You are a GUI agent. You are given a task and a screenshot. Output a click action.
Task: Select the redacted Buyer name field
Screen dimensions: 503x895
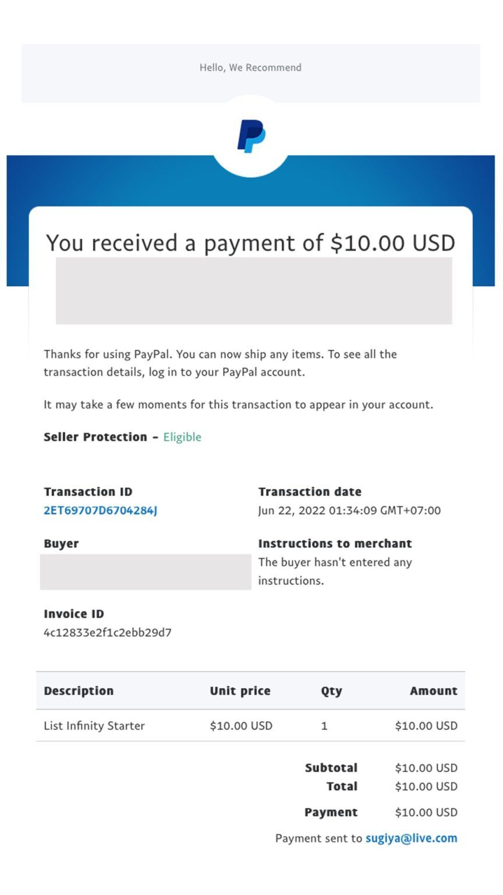[146, 572]
